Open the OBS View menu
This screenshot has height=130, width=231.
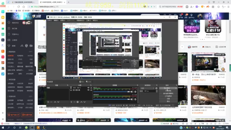point(63,20)
